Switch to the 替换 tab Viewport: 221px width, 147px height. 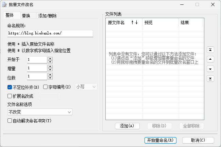[x=28, y=16]
